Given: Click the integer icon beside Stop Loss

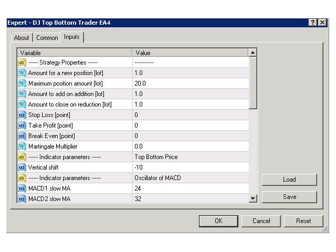Looking at the screenshot, I should pos(22,115).
